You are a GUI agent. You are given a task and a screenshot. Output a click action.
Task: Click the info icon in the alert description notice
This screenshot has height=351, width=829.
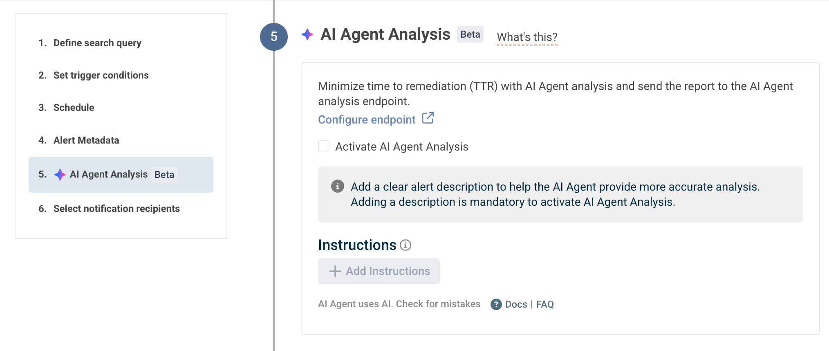click(337, 187)
